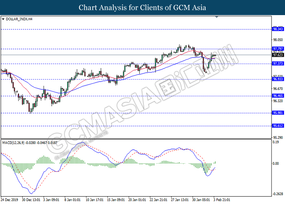Viewport: 285px width, 204px height.
Task: Select the 97.797 price level label
Action: tap(278, 49)
